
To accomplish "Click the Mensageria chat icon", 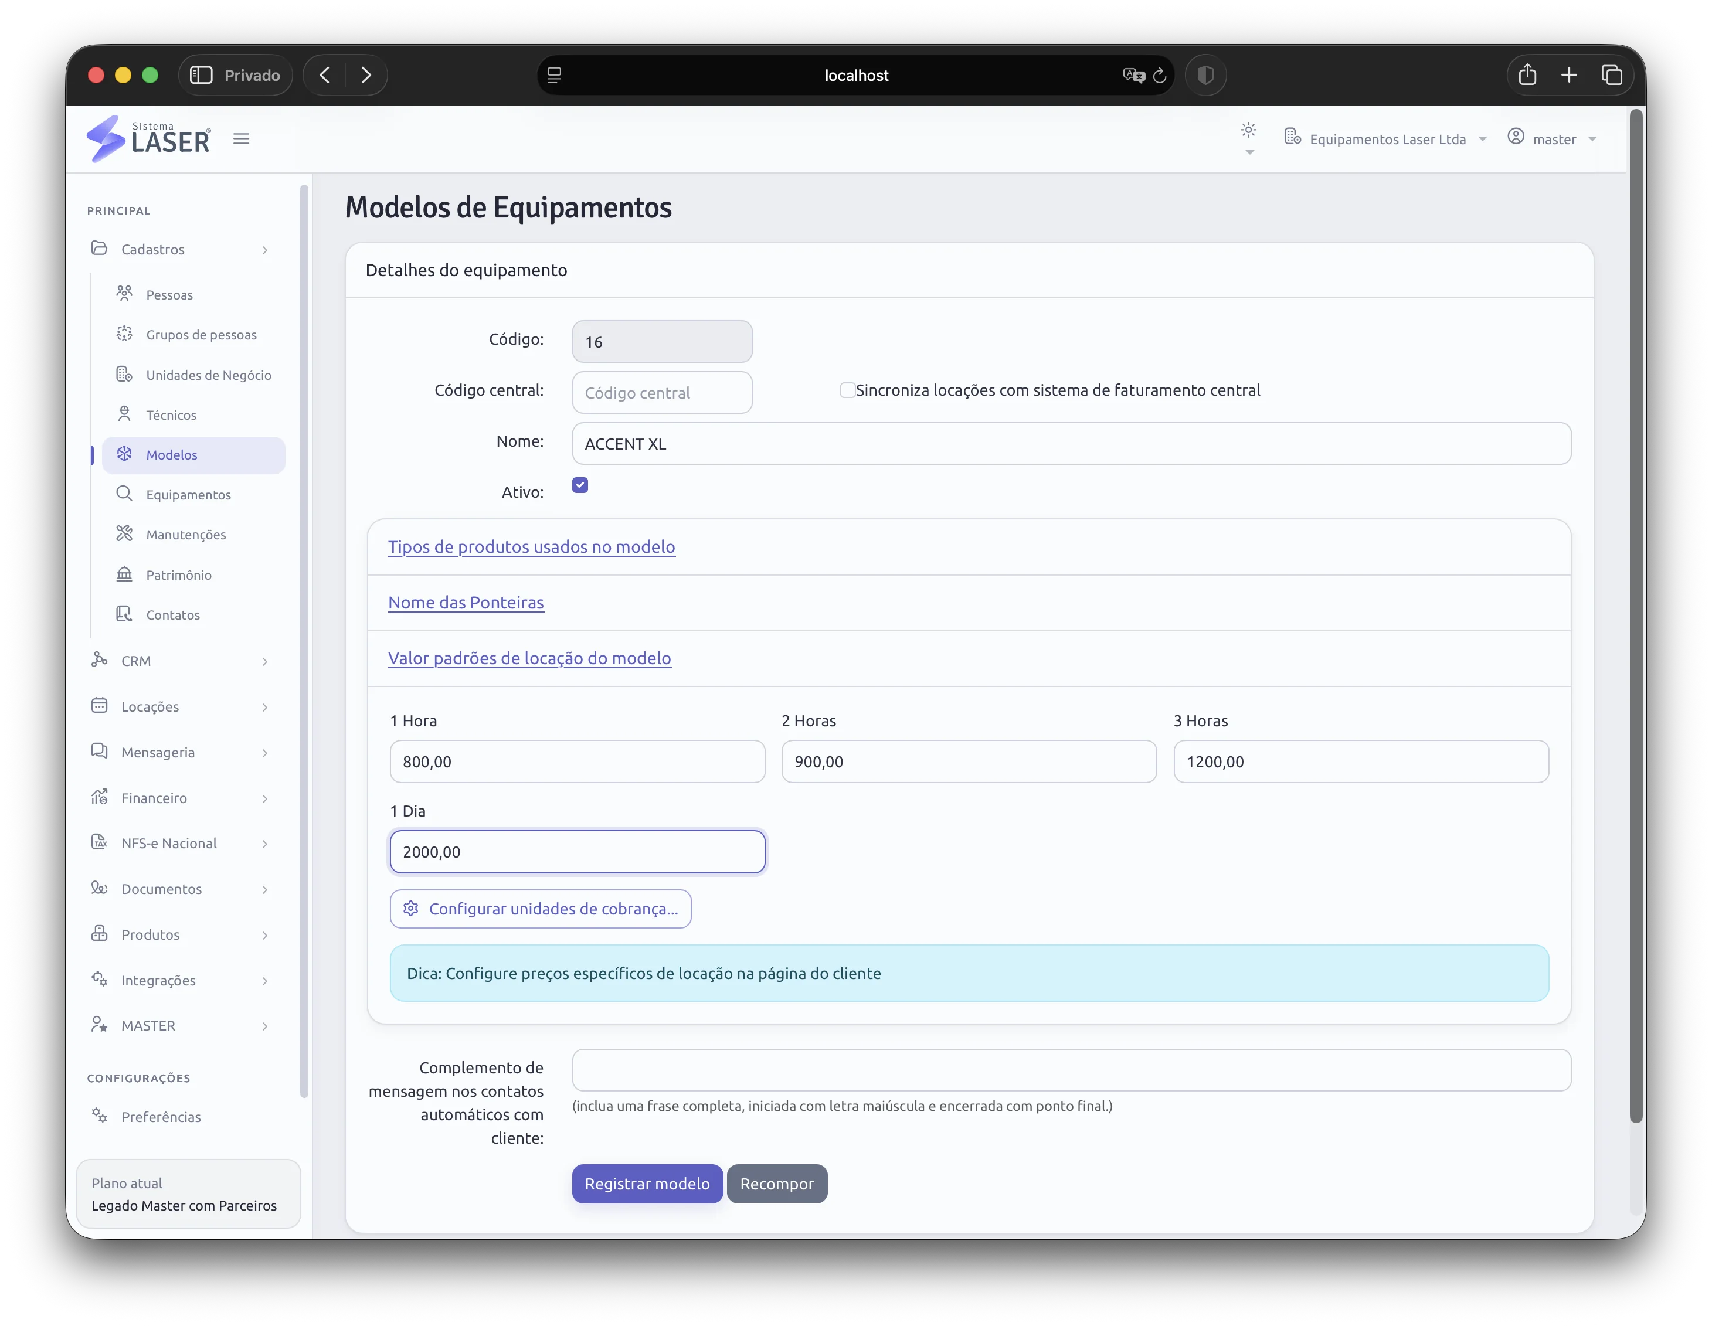I will tap(100, 751).
